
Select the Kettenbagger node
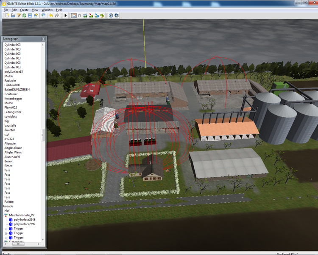14,99
